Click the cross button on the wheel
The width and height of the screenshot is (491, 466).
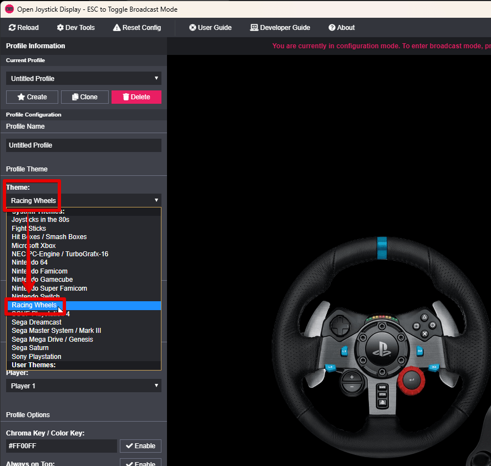(424, 334)
